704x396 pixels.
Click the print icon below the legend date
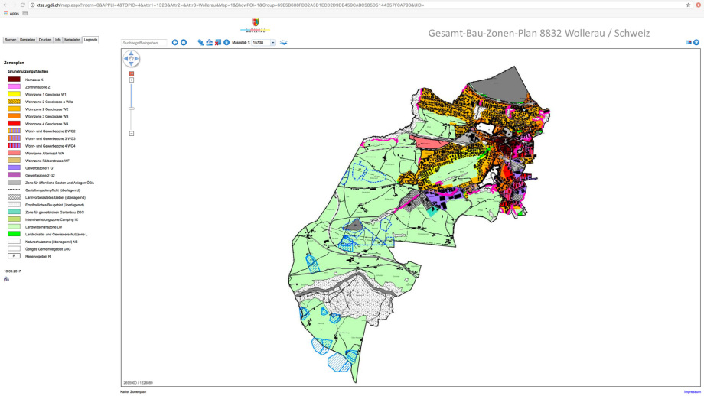6,279
